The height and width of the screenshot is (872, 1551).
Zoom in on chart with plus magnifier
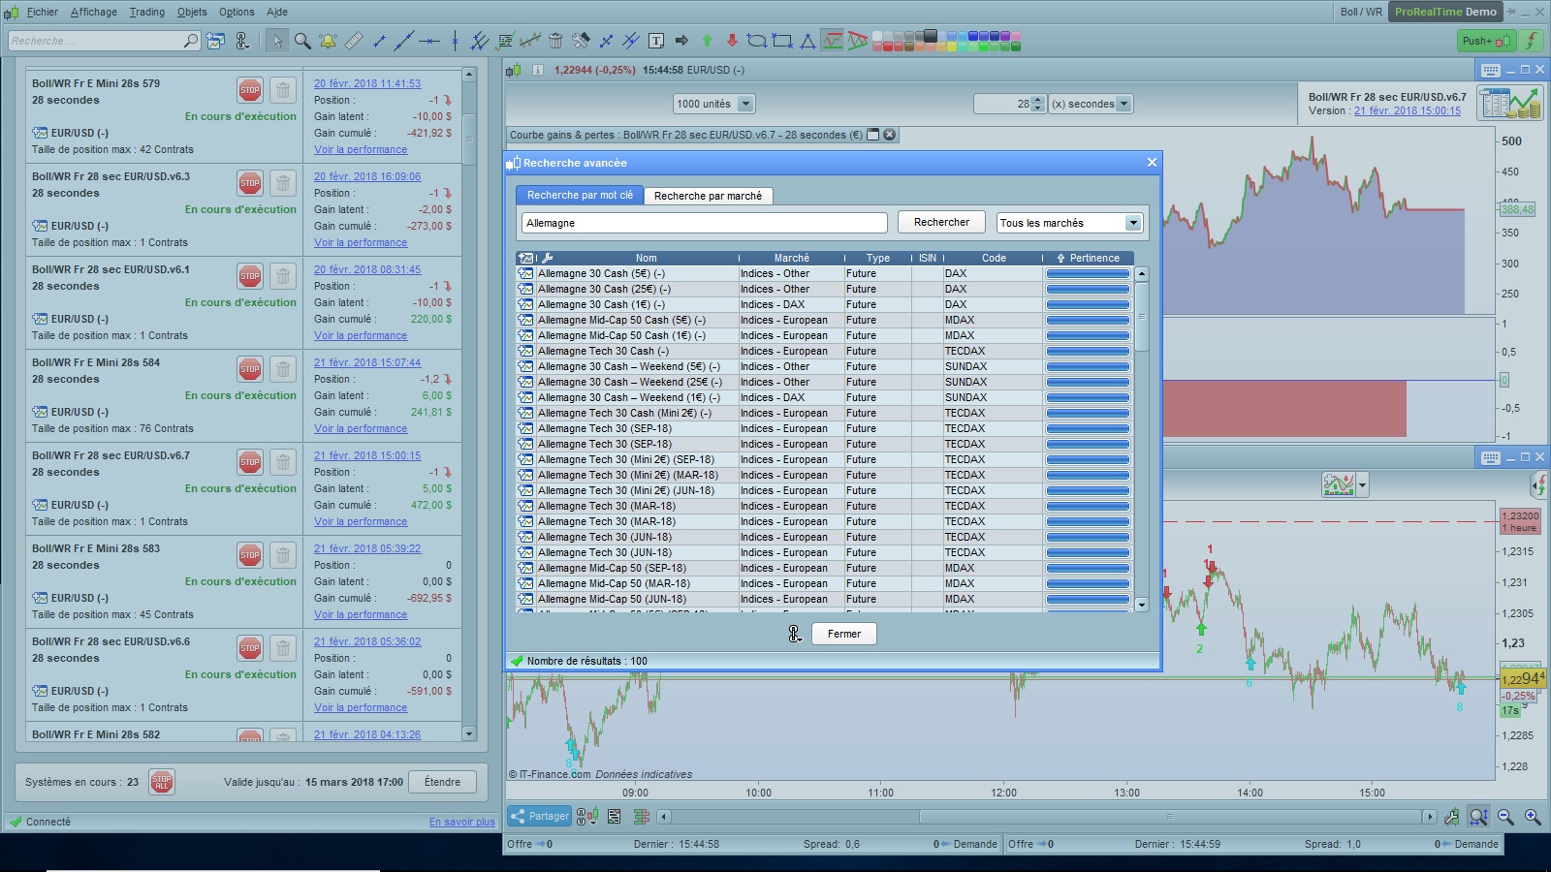1533,817
